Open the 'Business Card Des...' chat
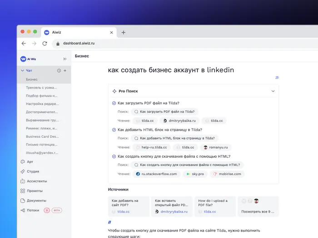This screenshot has height=238, width=318. tap(42, 136)
